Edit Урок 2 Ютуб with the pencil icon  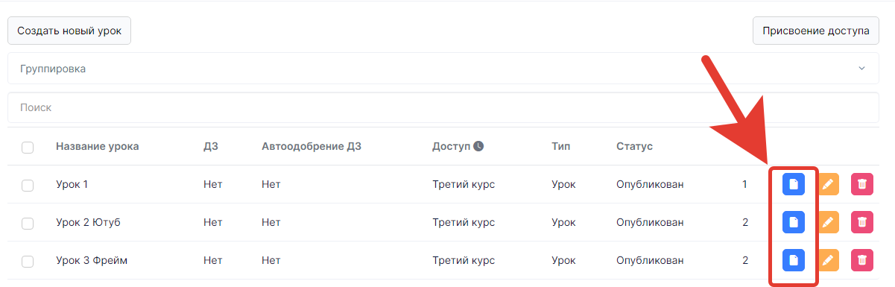(828, 222)
